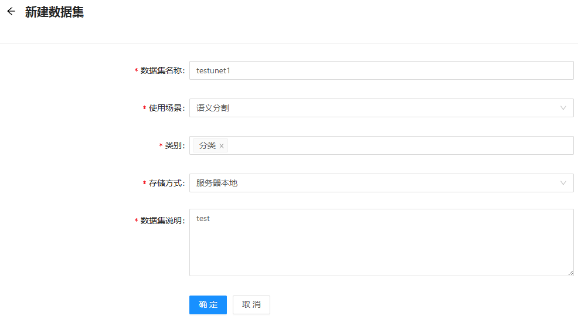
Task: Click the selected value 语义分割
Action: [213, 108]
